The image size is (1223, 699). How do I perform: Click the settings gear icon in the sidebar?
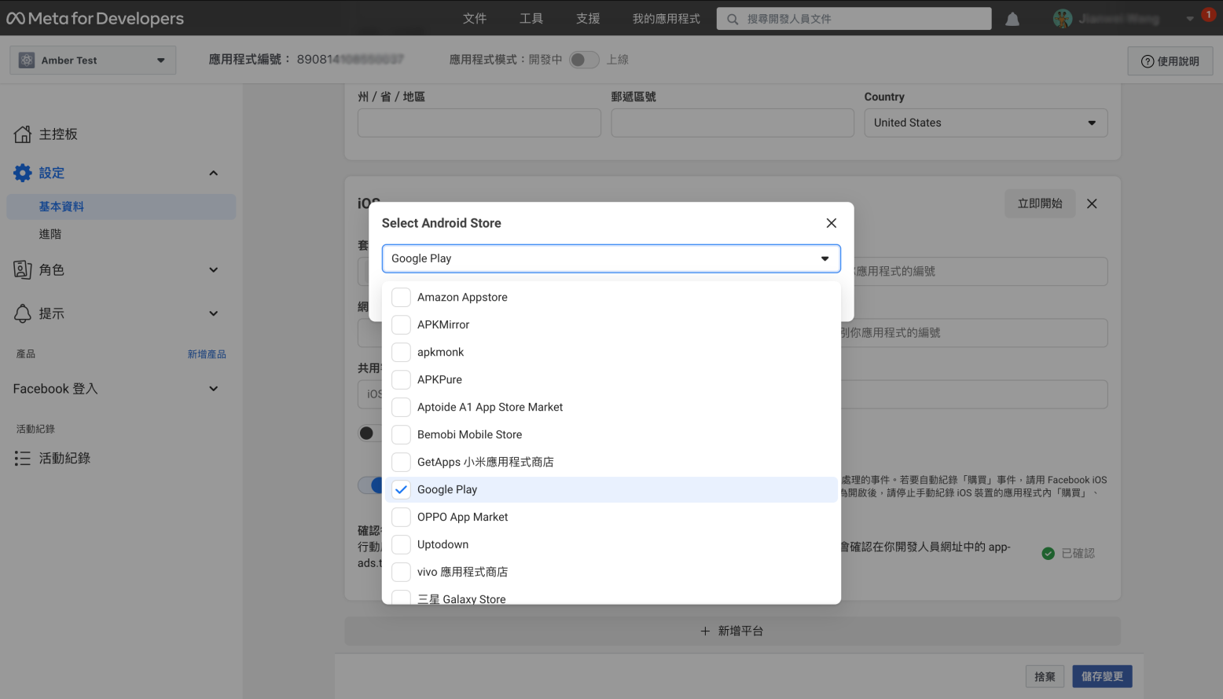coord(23,173)
